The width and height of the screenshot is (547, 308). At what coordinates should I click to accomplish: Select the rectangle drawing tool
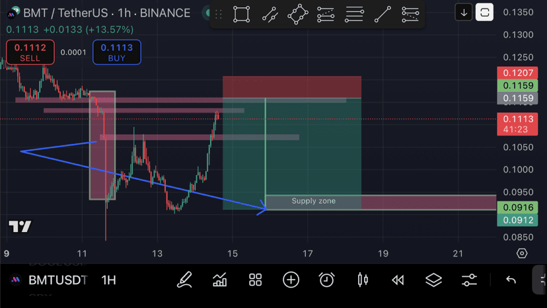[241, 14]
